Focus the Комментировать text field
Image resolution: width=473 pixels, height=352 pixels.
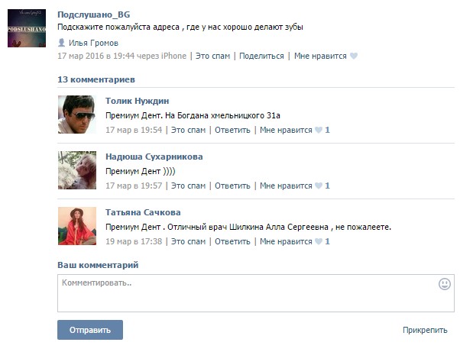click(256, 293)
